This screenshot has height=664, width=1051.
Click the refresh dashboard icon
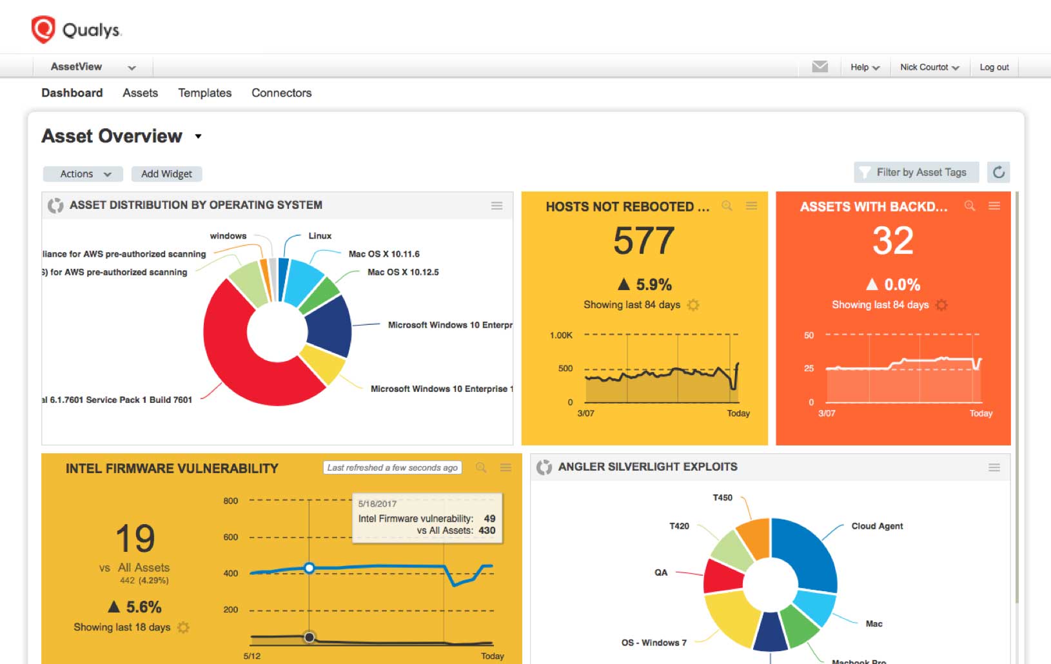[x=998, y=172]
